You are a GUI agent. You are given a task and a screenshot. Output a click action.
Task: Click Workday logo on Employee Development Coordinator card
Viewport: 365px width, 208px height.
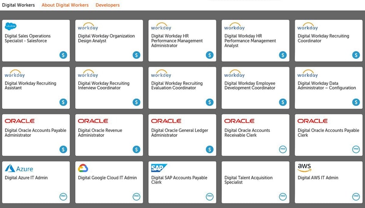point(234,74)
